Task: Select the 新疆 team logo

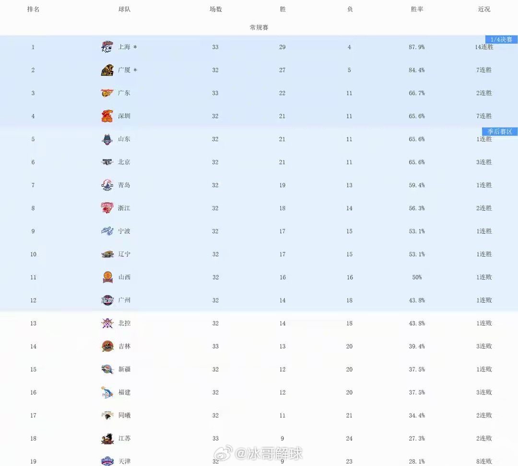Action: (x=106, y=369)
